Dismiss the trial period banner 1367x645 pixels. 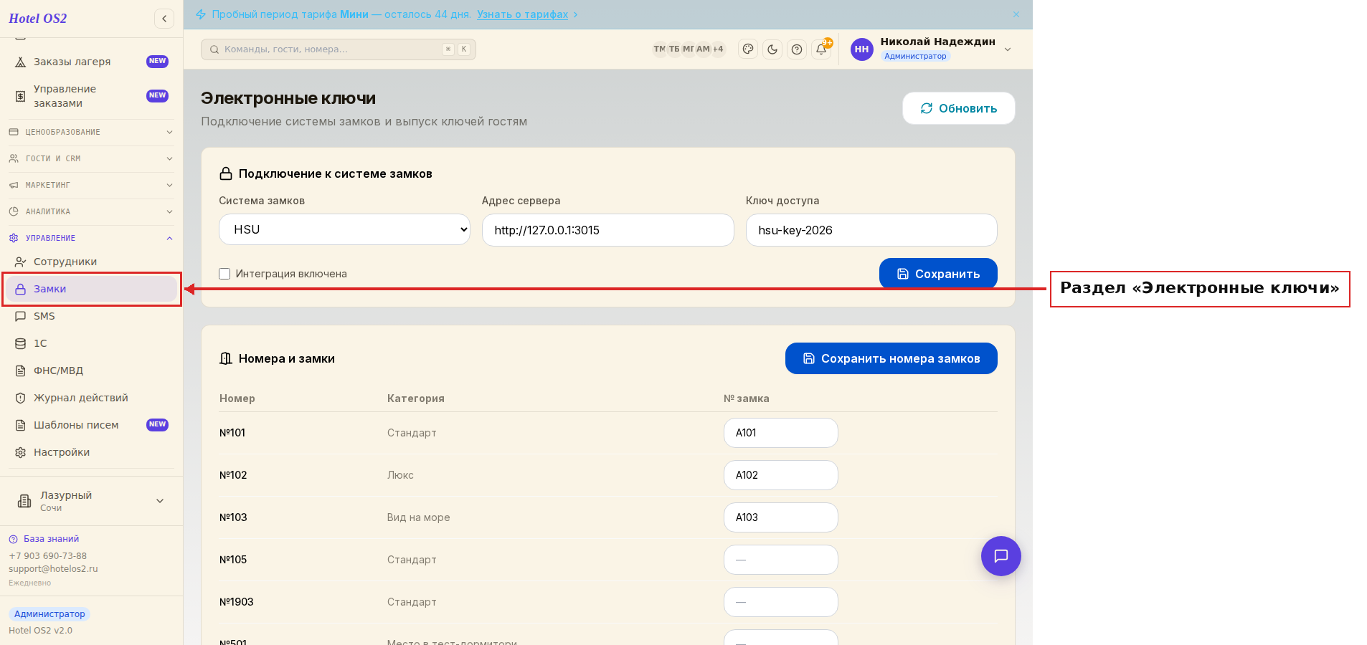pyautogui.click(x=1016, y=14)
